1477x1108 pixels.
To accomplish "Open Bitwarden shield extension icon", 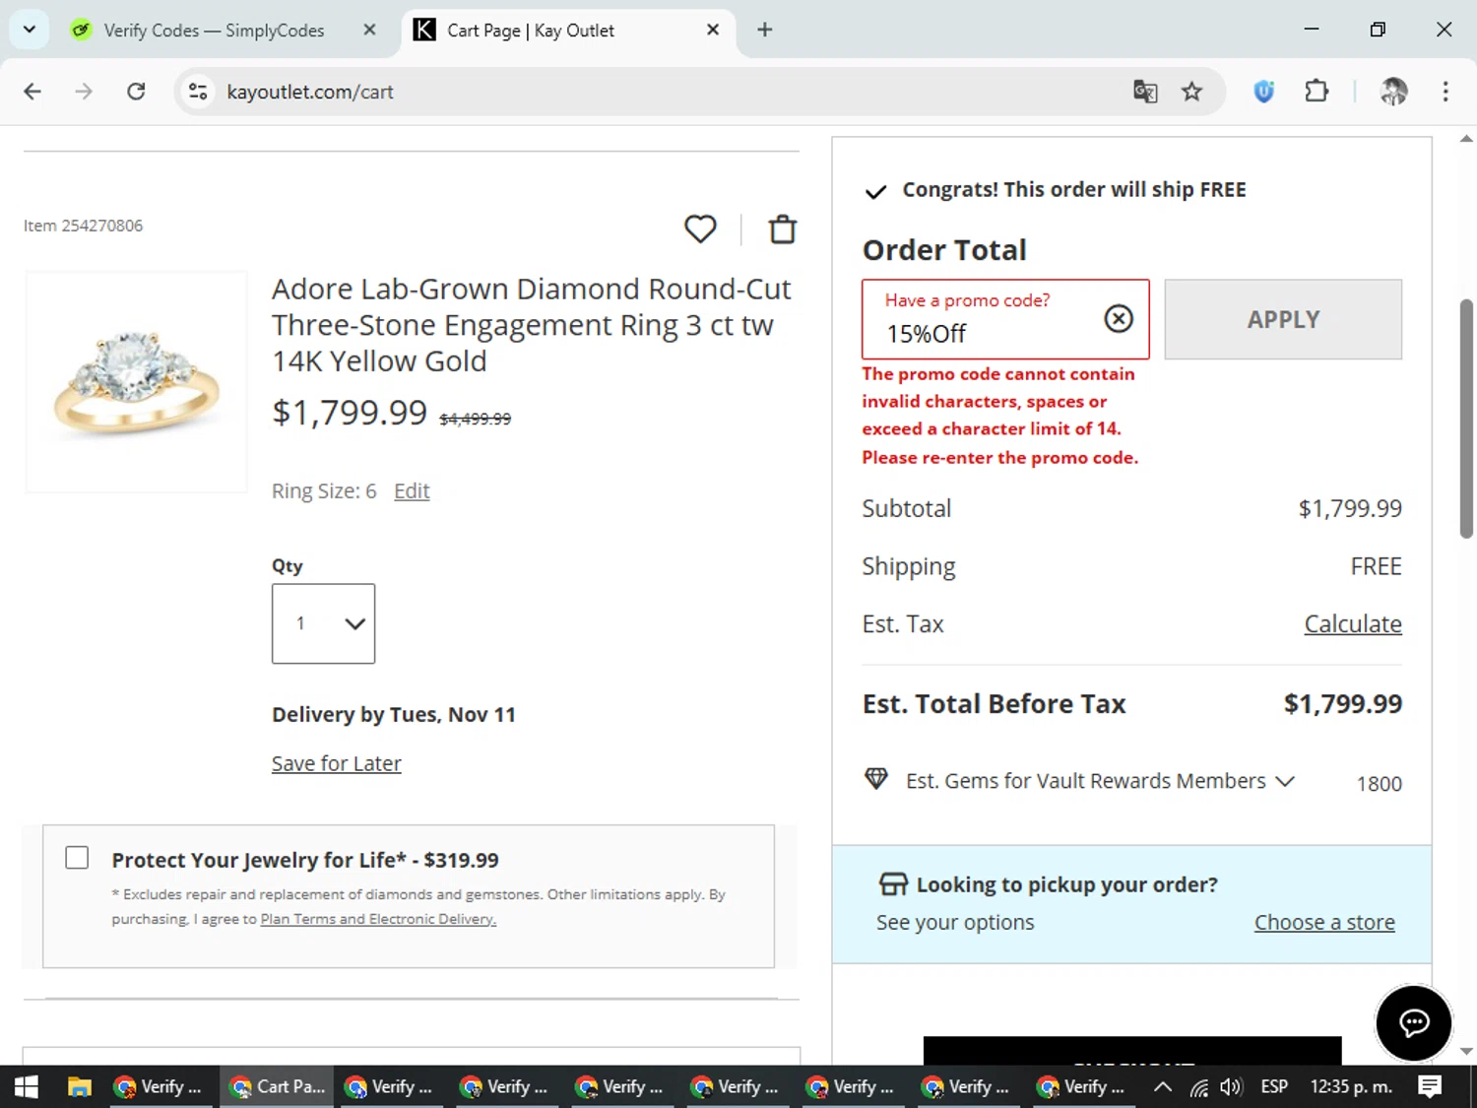I will click(1264, 92).
